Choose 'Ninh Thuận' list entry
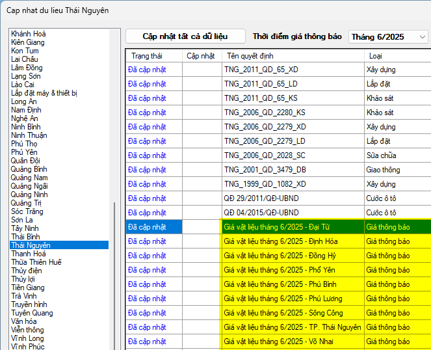 29,135
